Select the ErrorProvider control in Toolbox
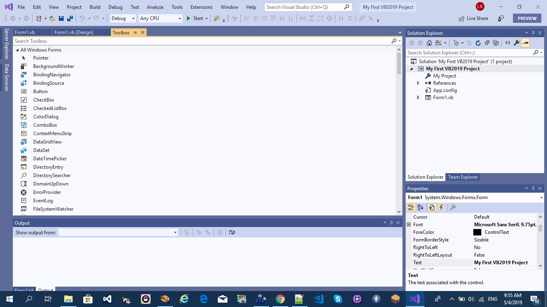The width and height of the screenshot is (547, 307). tap(47, 192)
